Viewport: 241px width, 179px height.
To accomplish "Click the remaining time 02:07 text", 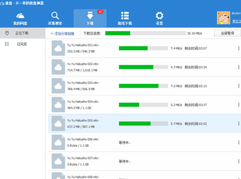I will 196,48.
